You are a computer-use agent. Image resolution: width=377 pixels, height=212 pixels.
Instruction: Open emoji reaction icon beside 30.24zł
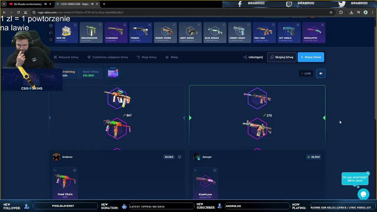point(179,157)
